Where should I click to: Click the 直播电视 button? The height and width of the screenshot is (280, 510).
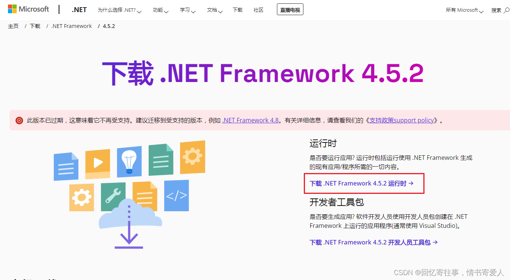pyautogui.click(x=290, y=10)
